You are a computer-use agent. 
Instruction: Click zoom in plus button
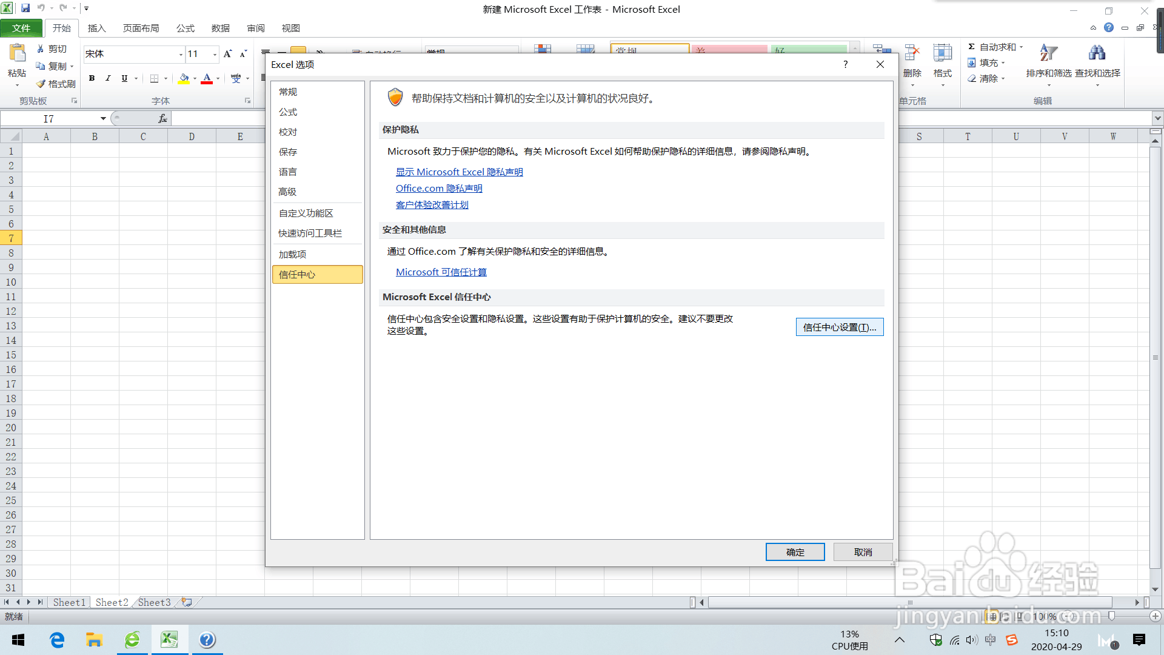click(1156, 616)
